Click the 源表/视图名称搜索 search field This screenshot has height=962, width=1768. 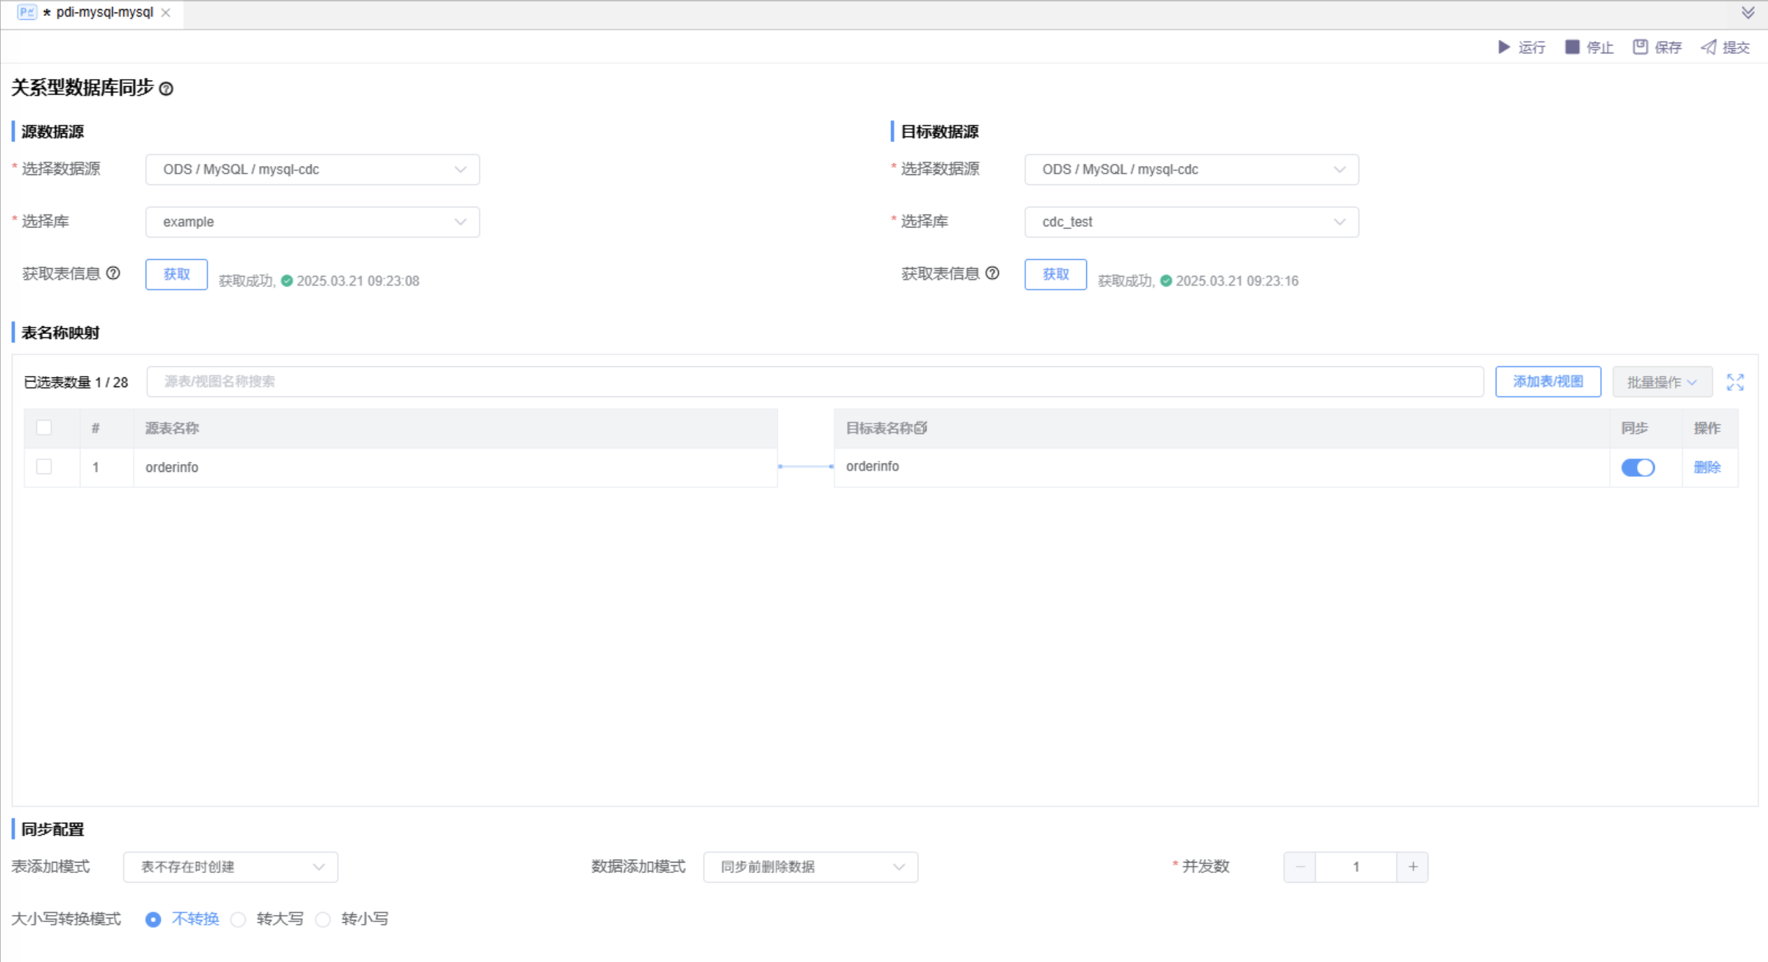(814, 382)
